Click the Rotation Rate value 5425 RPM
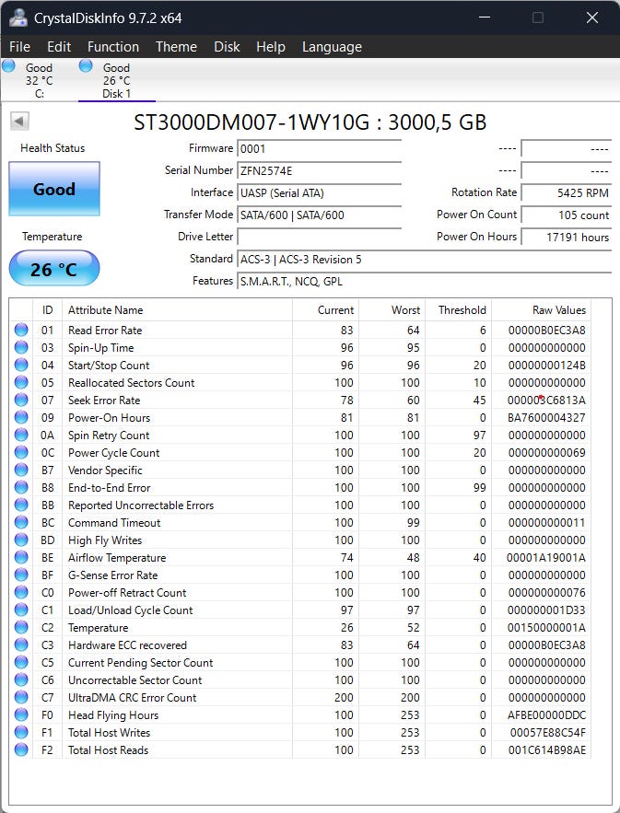The image size is (620, 813). point(566,192)
